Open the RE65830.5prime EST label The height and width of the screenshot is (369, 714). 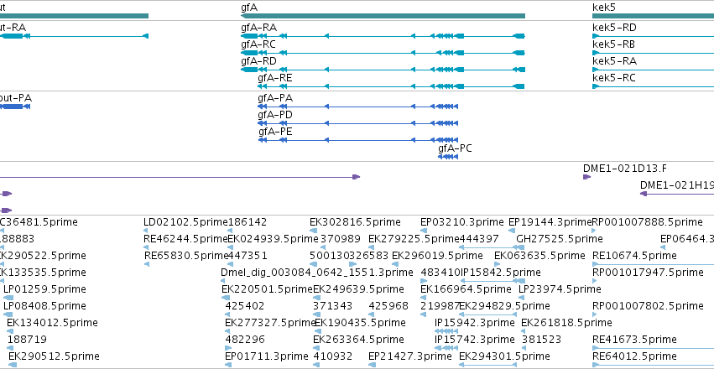[185, 256]
